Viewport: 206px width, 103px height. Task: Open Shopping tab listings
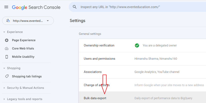[27, 76]
